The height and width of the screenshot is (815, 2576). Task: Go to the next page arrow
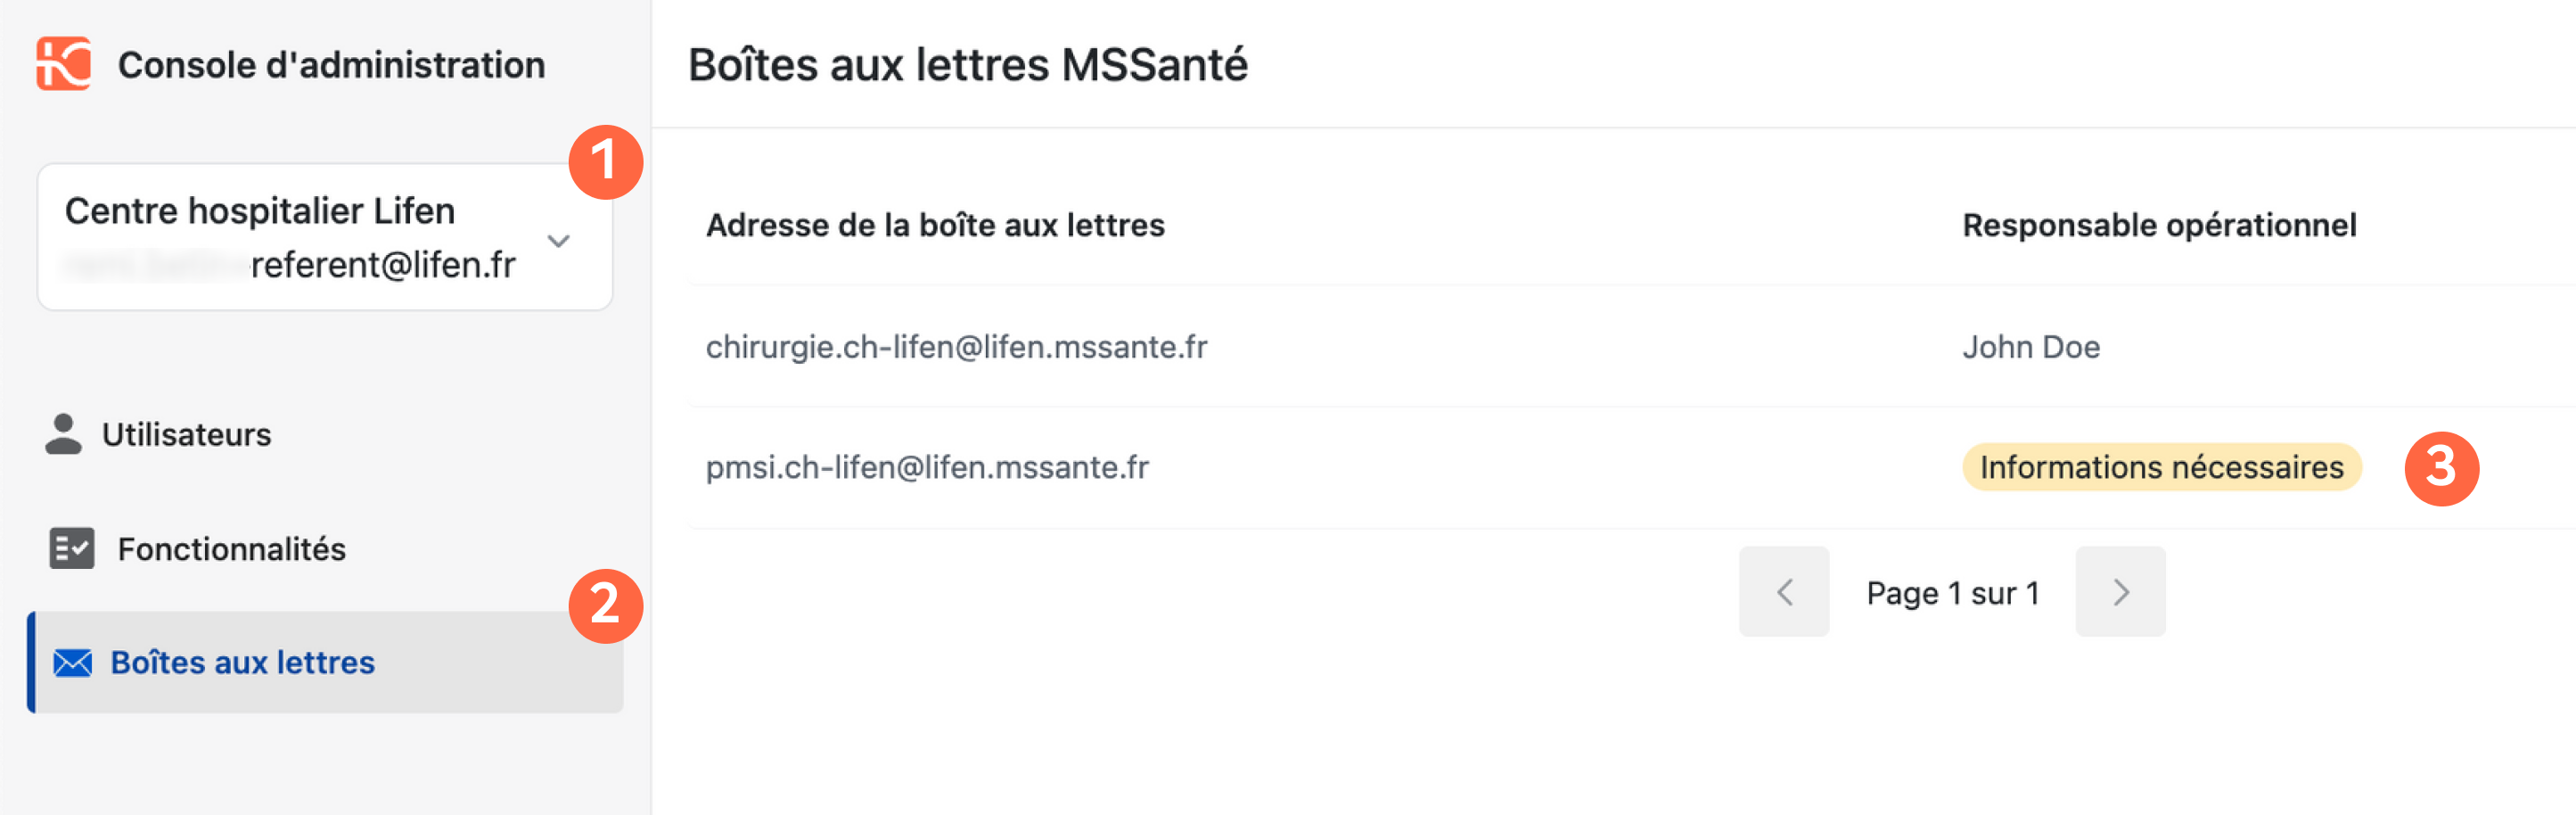(2120, 592)
